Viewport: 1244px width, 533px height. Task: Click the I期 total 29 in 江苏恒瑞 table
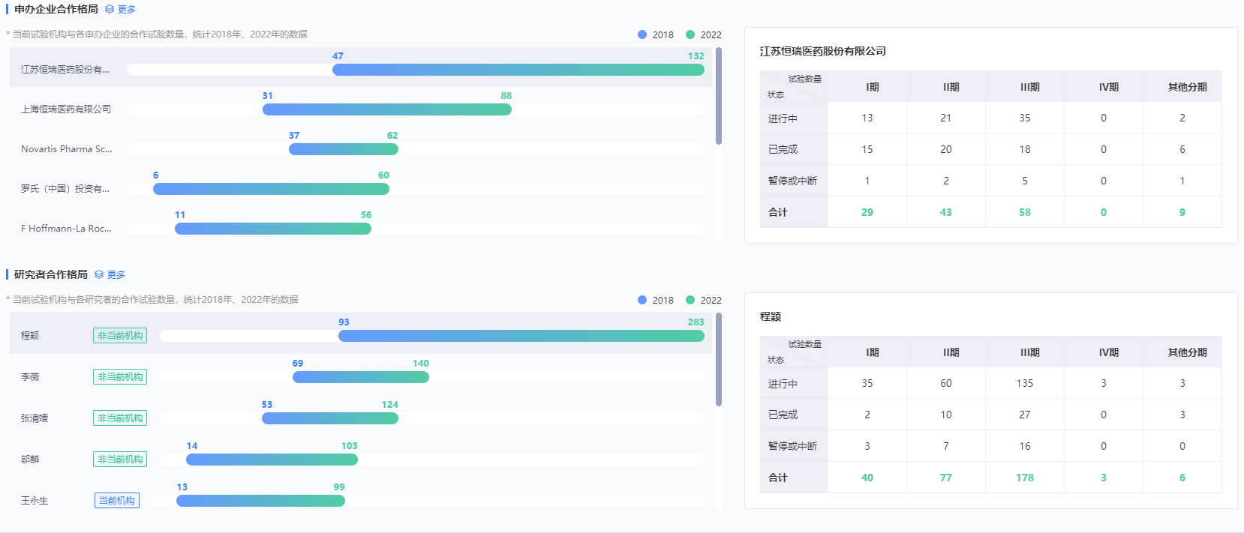(x=867, y=212)
